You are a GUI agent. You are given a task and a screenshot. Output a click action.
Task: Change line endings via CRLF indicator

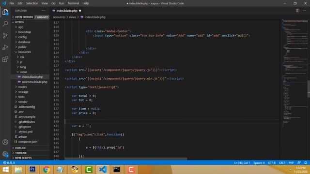pos(282,163)
